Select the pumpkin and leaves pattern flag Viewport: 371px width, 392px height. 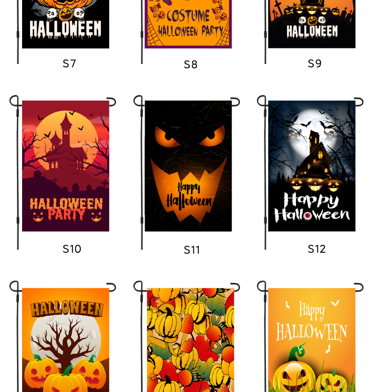190,340
